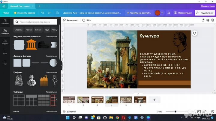The width and height of the screenshot is (216, 121).
Task: Click the refresh icon beside the slide
Action: pyautogui.click(x=194, y=33)
